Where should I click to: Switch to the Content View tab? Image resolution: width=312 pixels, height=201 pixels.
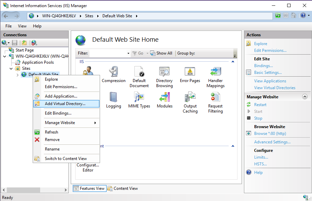122,188
